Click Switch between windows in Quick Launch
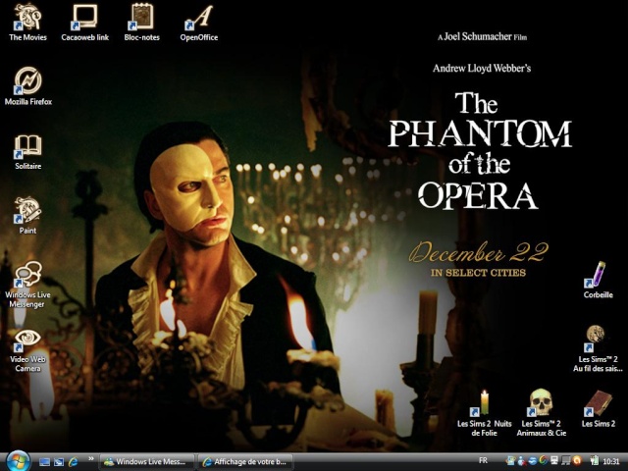This screenshot has height=471, width=628. (x=59, y=462)
